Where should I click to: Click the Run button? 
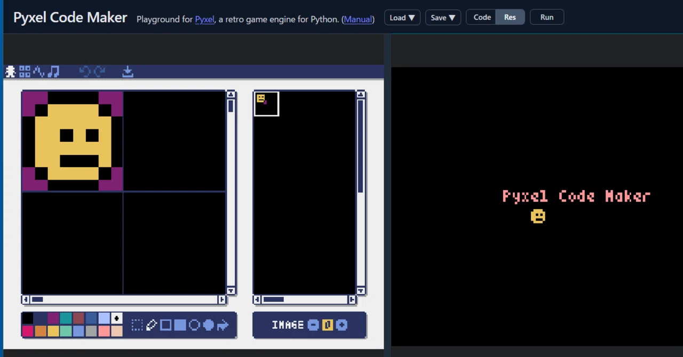pos(547,17)
